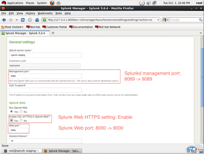
Task: Open a new tab with plus icon
Action: pyautogui.click(x=53, y=33)
